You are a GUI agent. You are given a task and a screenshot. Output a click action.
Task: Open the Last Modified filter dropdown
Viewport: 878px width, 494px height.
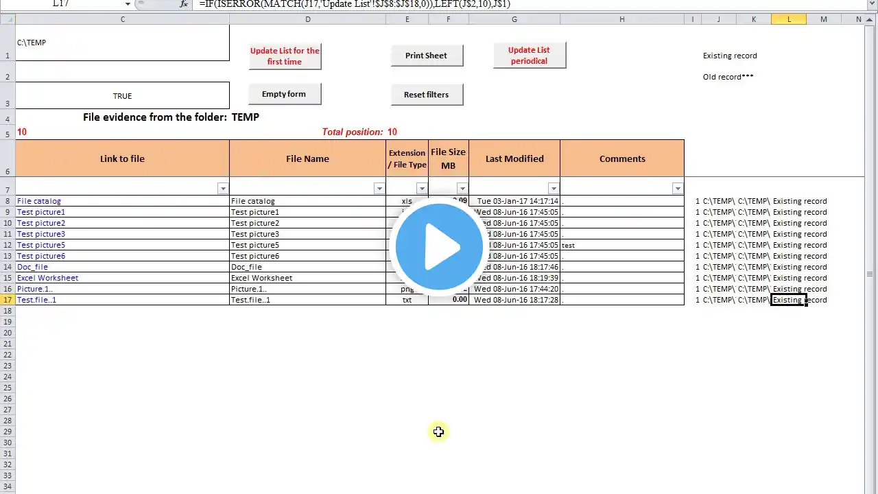pyautogui.click(x=553, y=189)
